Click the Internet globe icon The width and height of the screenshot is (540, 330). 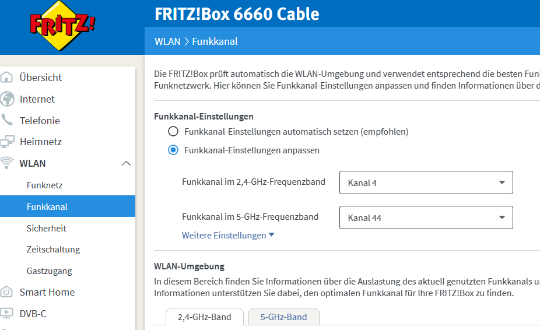(6, 99)
